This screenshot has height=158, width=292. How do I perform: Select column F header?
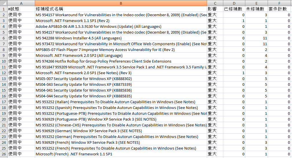pyautogui.click(x=279, y=3)
